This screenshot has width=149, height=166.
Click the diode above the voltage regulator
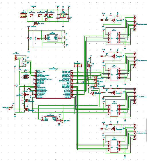pos(63,10)
